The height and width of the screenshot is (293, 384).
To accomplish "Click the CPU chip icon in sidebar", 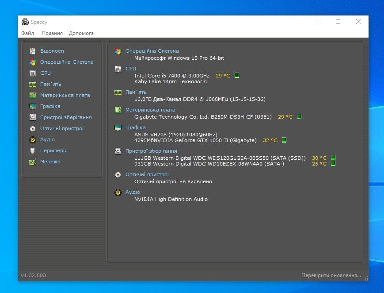I will [33, 73].
